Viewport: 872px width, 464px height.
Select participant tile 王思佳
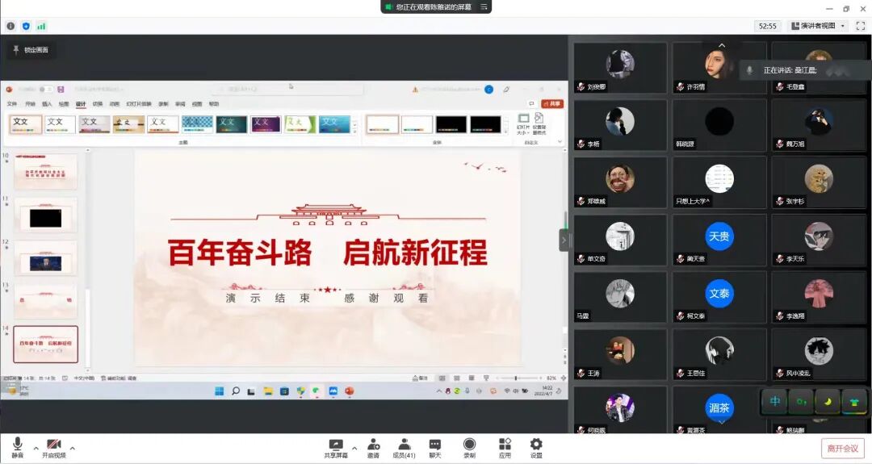(x=719, y=354)
